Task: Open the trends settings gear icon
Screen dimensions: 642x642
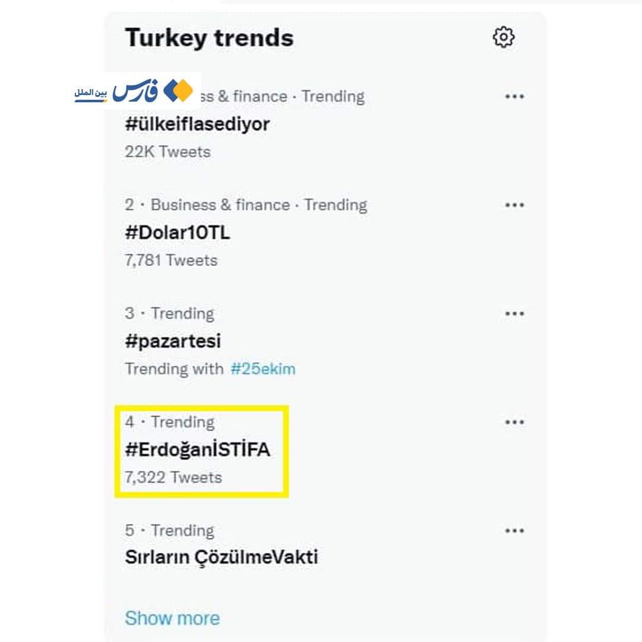Action: 503,37
